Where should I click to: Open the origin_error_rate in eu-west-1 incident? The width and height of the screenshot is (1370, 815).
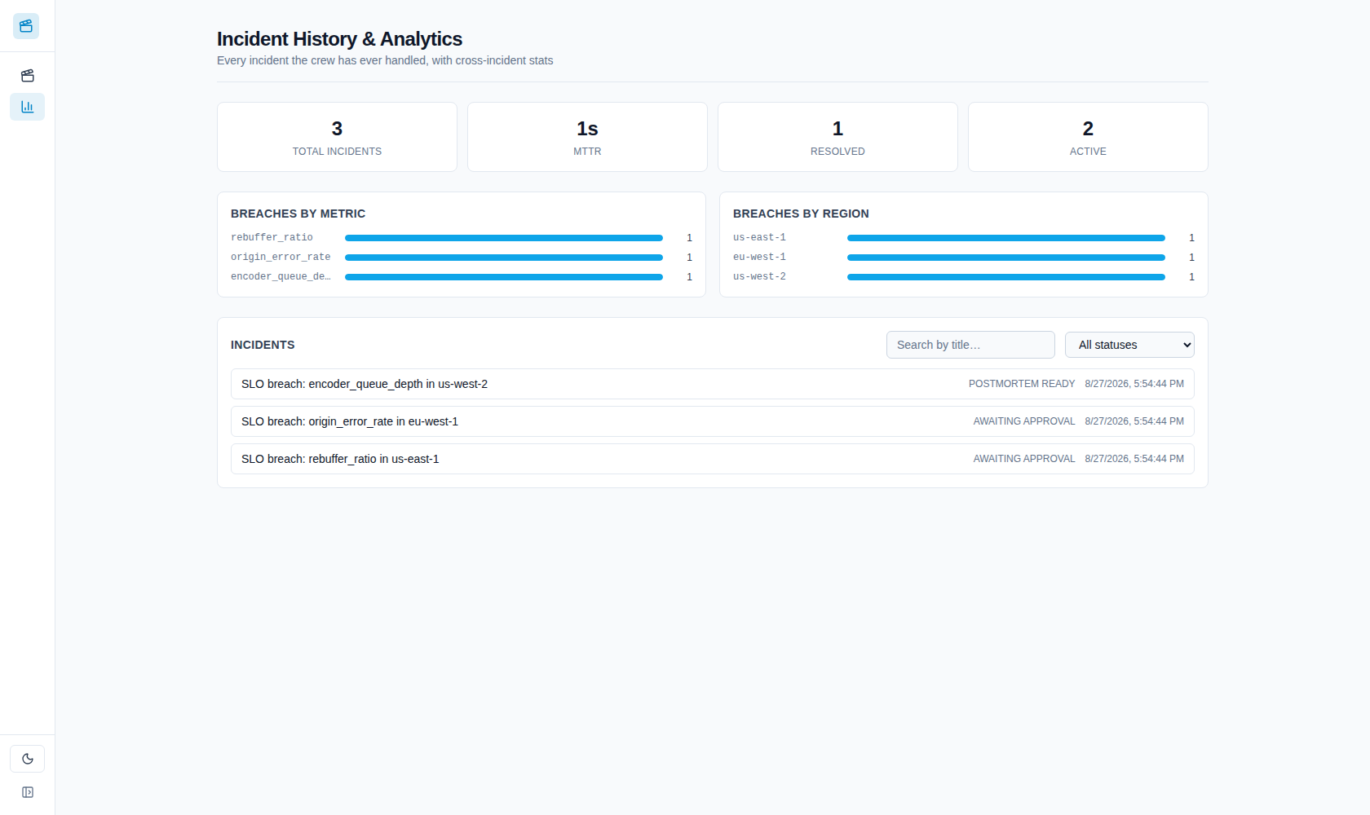(712, 421)
